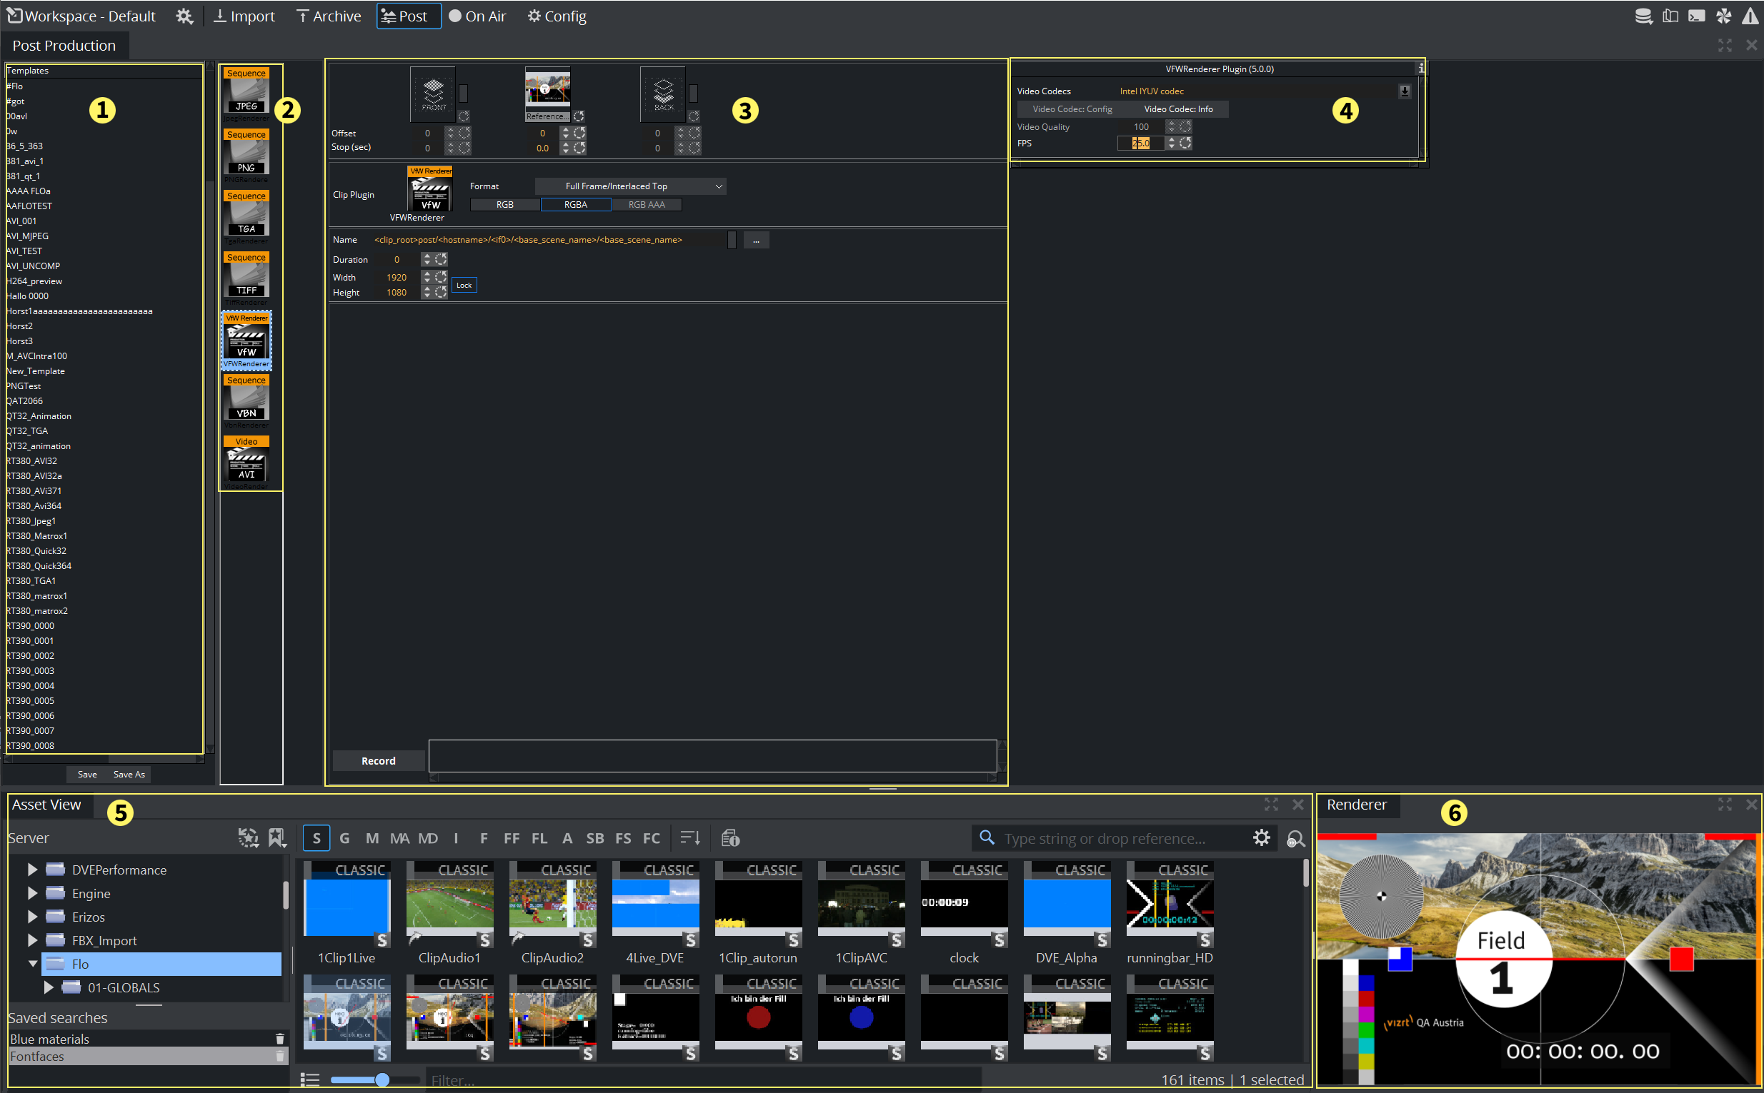Click the VFWRenderer Clip Plugin icon

pos(429,189)
